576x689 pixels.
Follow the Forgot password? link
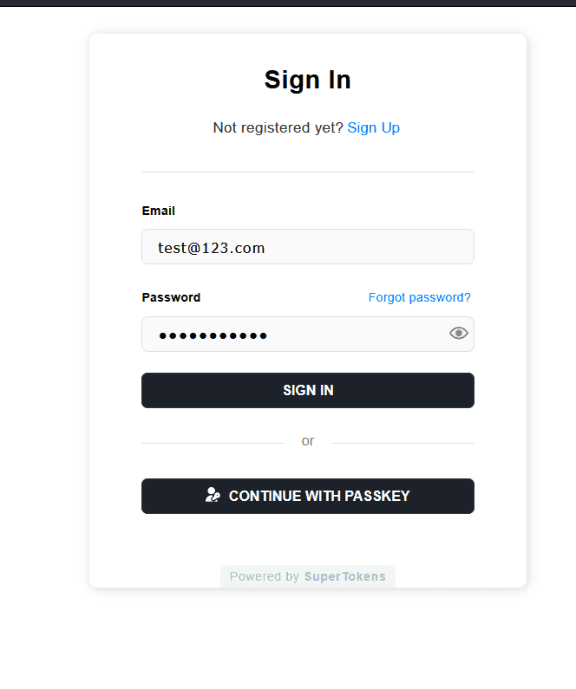coord(420,297)
